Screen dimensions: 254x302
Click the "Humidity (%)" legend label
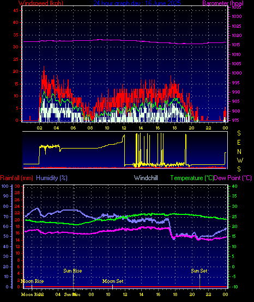(52, 178)
